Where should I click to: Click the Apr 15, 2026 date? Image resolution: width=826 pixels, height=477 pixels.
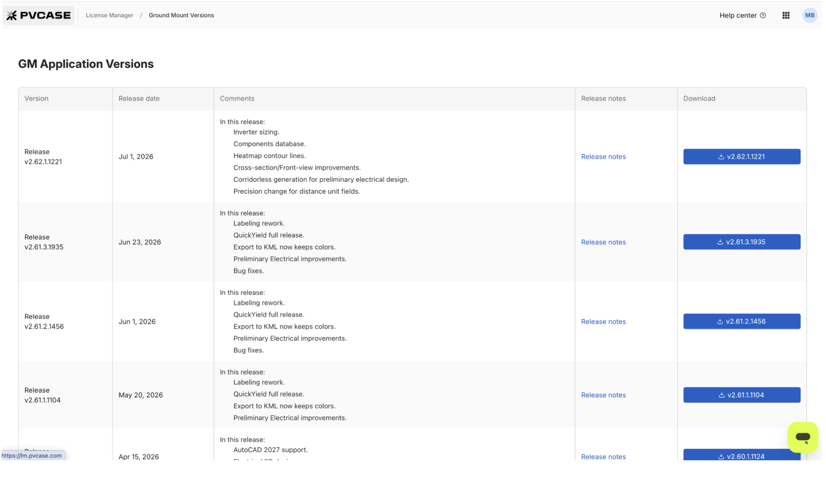pyautogui.click(x=138, y=457)
